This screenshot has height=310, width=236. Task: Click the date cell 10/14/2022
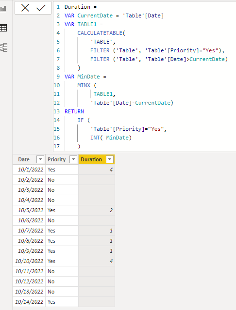tap(29, 302)
